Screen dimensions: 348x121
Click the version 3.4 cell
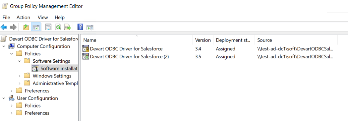tap(198, 49)
